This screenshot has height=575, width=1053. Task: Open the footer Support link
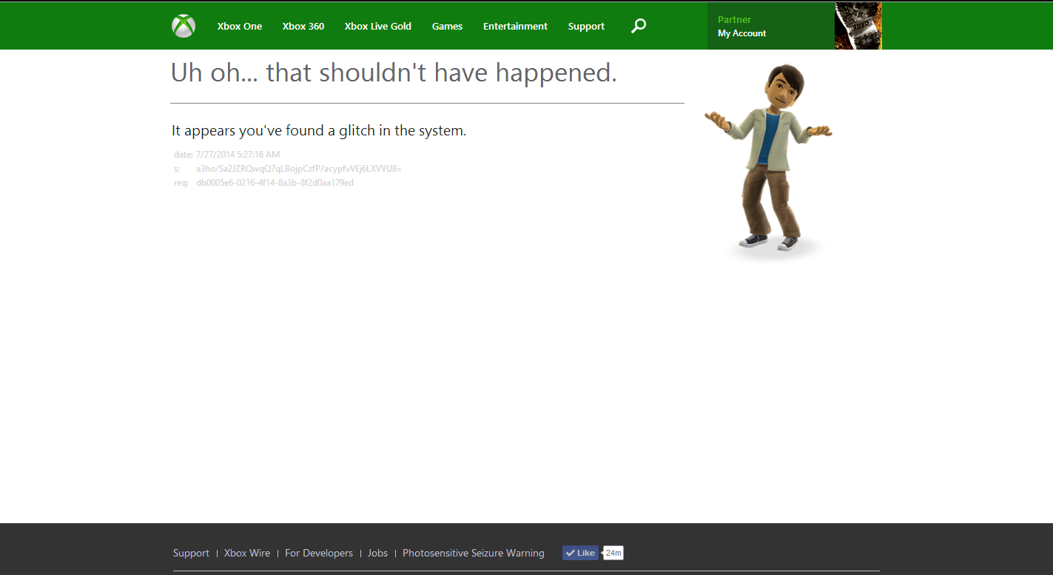pos(191,553)
